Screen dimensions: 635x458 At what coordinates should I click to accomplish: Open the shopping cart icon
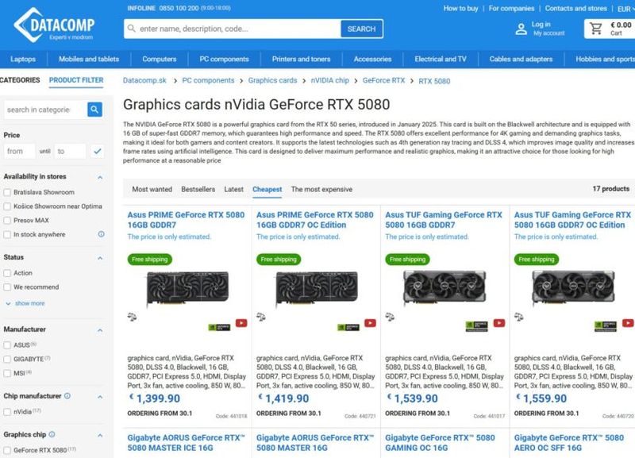tap(596, 29)
